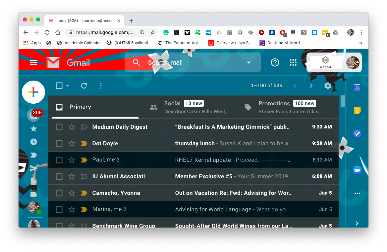Go to the newer messages page
The width and height of the screenshot is (387, 252).
295,86
